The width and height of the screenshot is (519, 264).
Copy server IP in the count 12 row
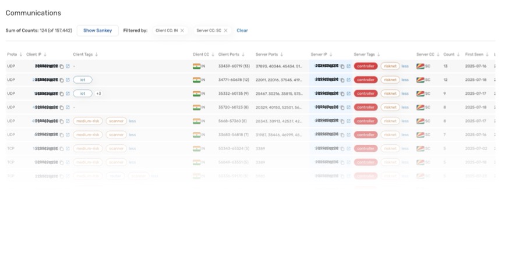coord(343,80)
